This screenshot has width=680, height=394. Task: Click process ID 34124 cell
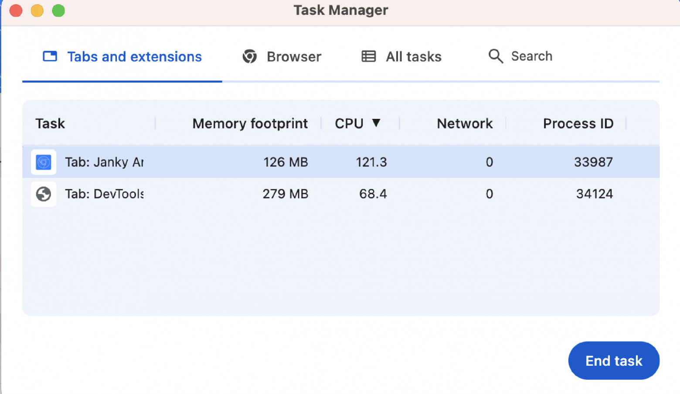[x=594, y=194]
